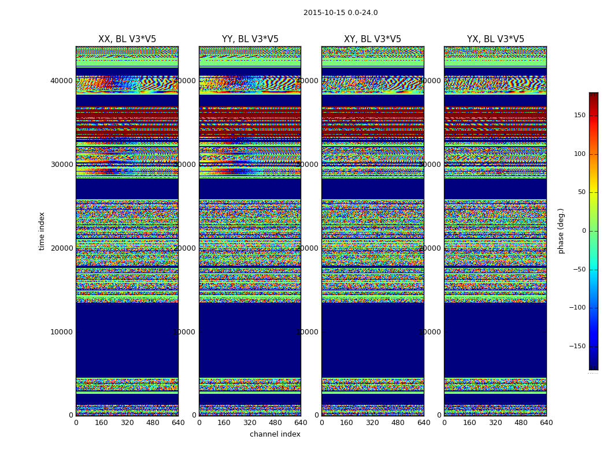
Task: Select the 'YY, BL V3*V5' panel title
Action: pos(250,39)
